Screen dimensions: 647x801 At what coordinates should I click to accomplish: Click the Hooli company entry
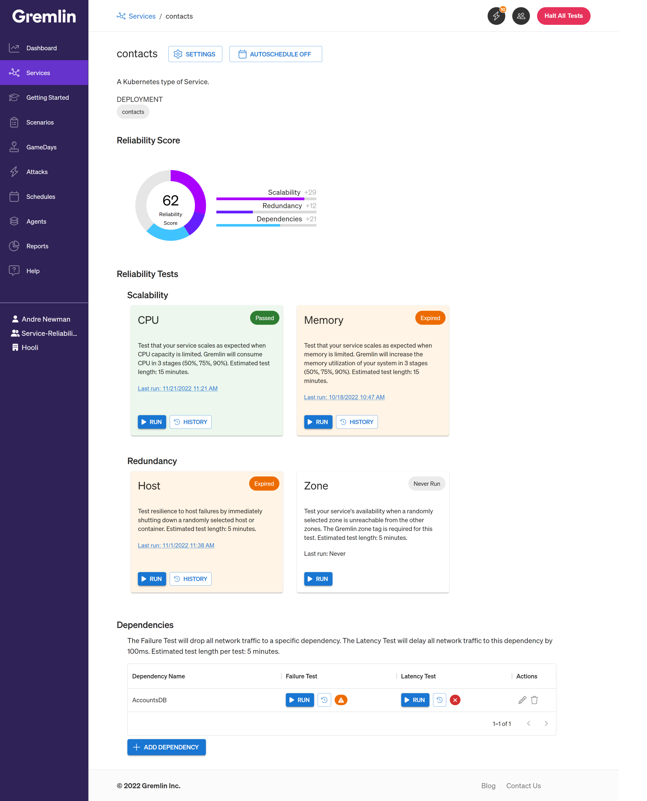click(25, 348)
